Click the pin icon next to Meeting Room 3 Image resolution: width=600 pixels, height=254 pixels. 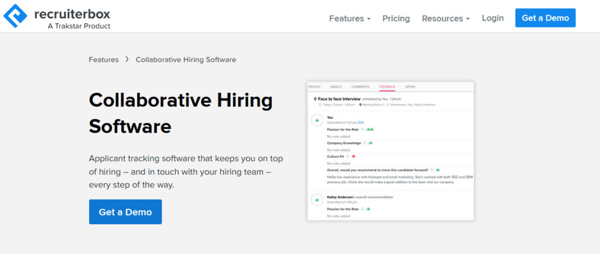pyautogui.click(x=360, y=104)
